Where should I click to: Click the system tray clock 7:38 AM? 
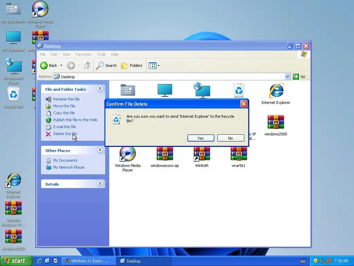tap(341, 261)
